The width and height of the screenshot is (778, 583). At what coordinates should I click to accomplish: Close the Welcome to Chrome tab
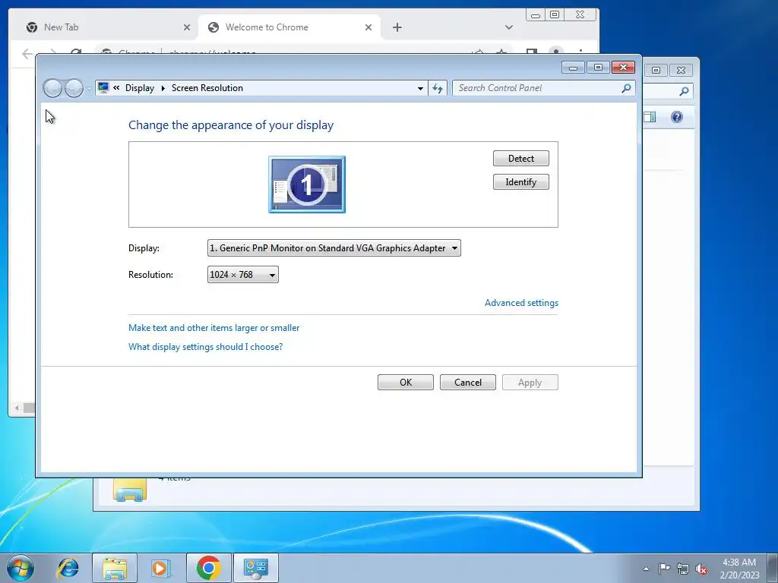(368, 27)
